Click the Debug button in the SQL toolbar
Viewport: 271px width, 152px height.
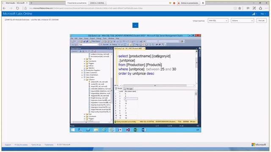click(113, 44)
